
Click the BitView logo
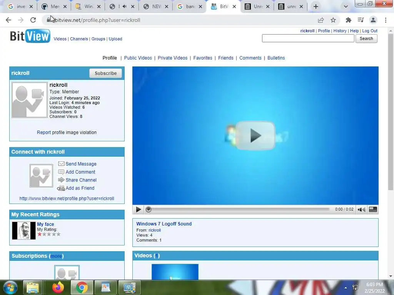tap(30, 36)
